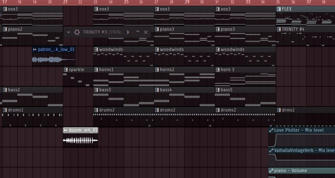
Task: Open the FLEX pattern clip menu icon
Action: (278, 9)
